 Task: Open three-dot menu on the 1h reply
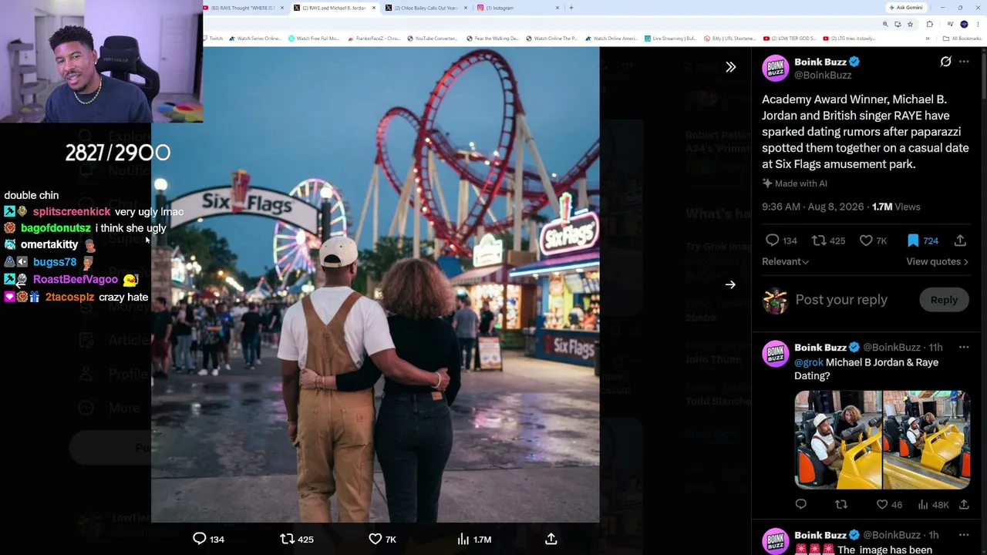pos(964,535)
